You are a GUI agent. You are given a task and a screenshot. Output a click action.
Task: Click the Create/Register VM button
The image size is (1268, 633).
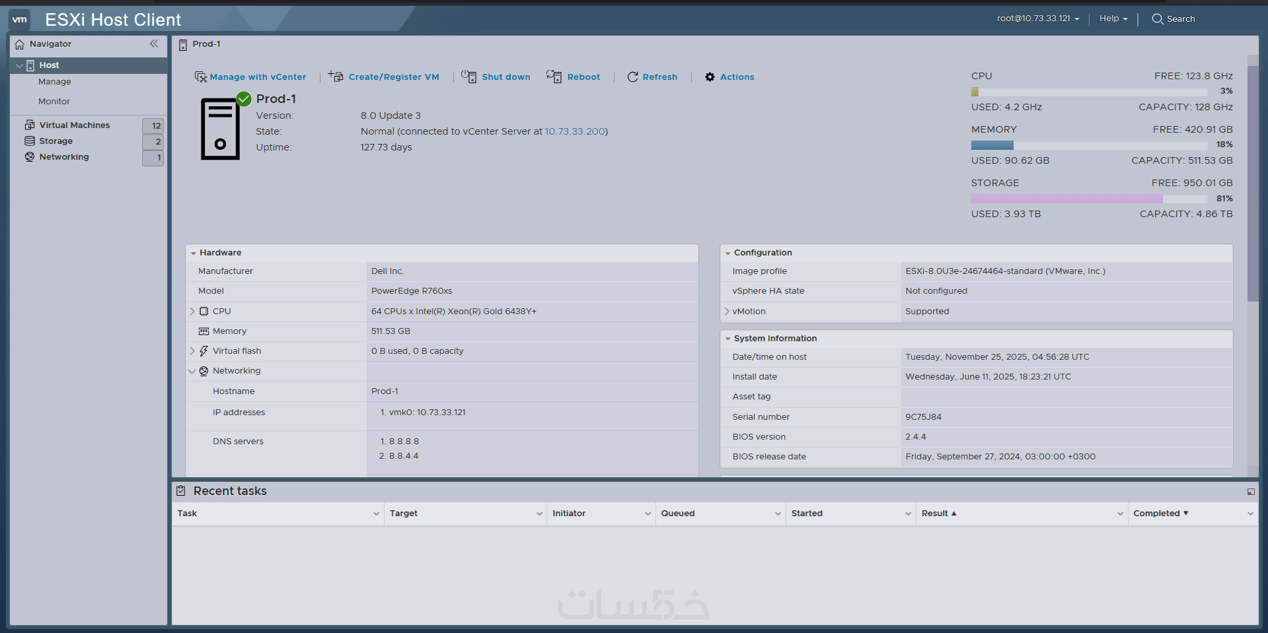(384, 77)
